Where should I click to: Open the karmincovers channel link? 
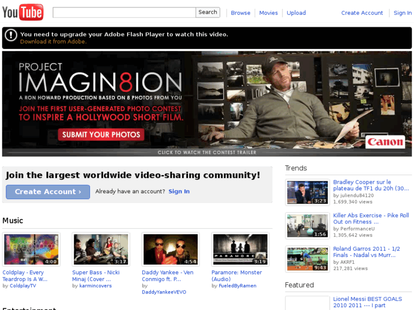96,286
